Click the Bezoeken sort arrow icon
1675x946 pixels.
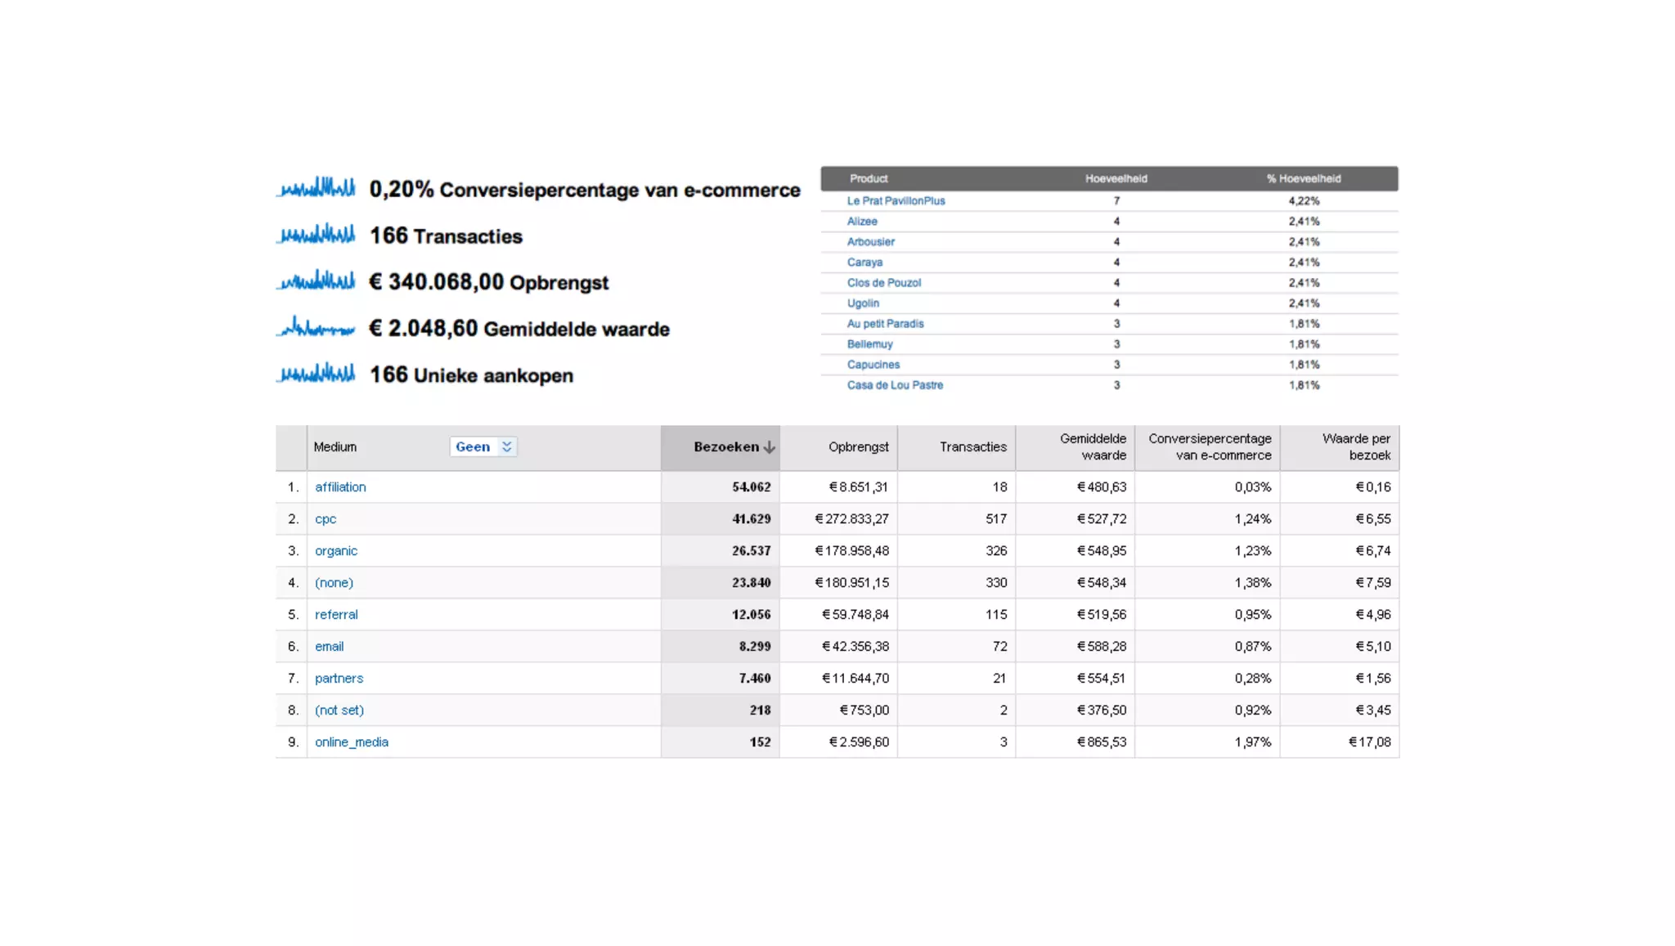coord(770,447)
